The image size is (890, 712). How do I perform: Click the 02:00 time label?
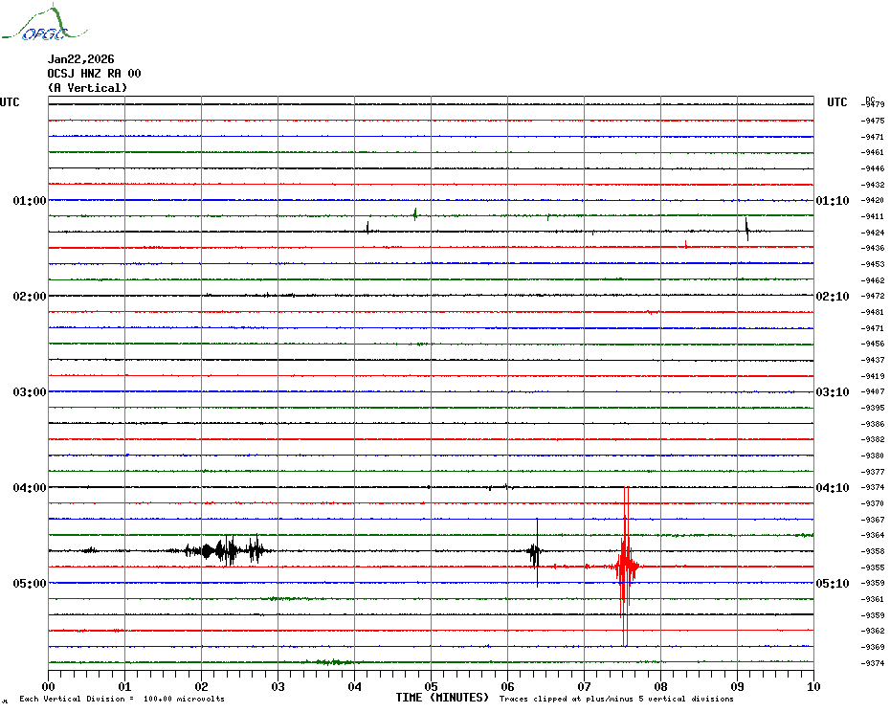30,297
